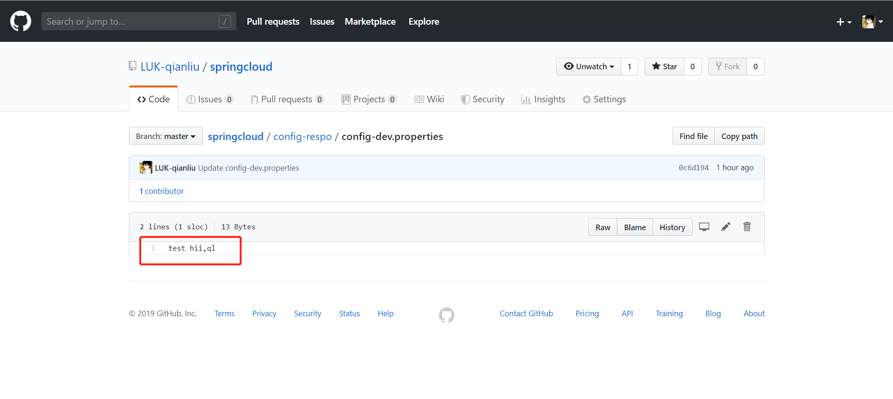Open Issues in top navigation
The height and width of the screenshot is (399, 893).
pos(322,21)
